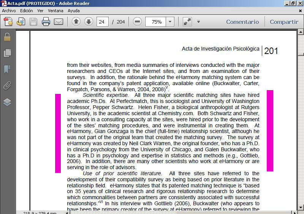
Task: Click the text 'Chemistry.com' in the paragraph
Action: pyautogui.click(x=176, y=113)
